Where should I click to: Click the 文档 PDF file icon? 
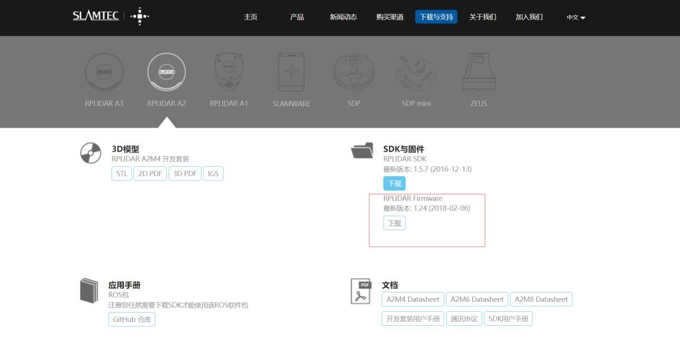(x=361, y=291)
